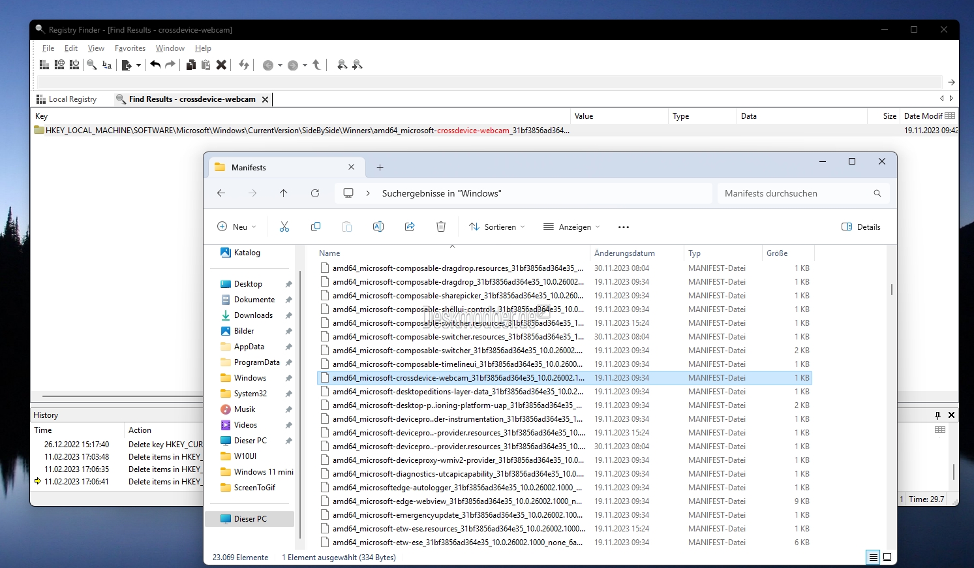Select amd64_microsoft-crossdevice-webcam manifest file

click(564, 378)
